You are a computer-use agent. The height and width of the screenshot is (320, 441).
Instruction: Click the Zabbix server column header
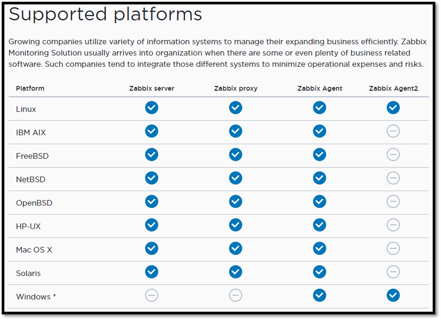[x=152, y=88]
